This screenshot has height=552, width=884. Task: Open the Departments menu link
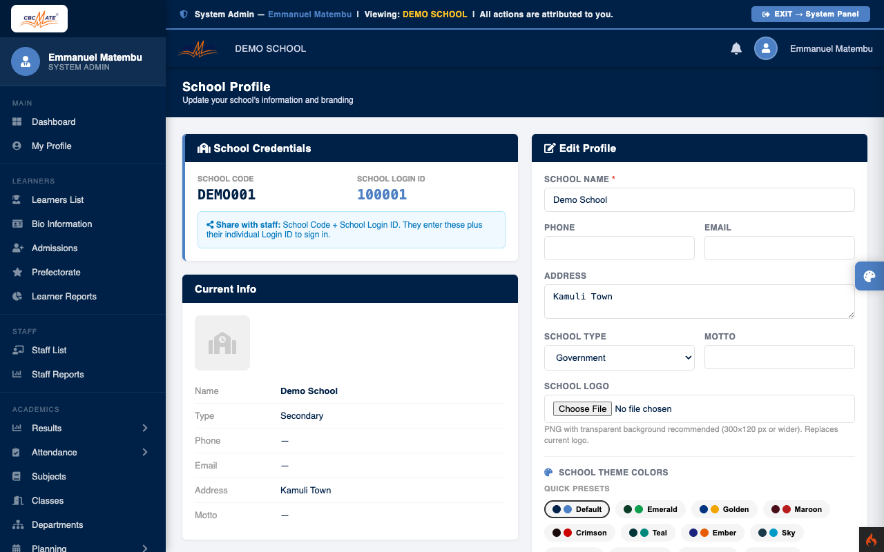[x=83, y=524]
